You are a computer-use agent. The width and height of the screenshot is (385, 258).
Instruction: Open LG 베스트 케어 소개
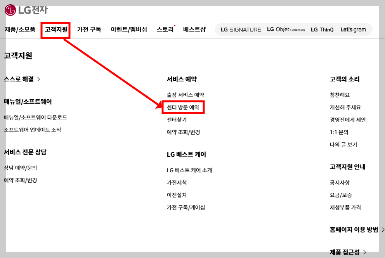coord(189,170)
